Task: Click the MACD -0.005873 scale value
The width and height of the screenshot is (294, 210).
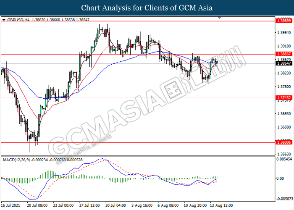Action: click(285, 199)
